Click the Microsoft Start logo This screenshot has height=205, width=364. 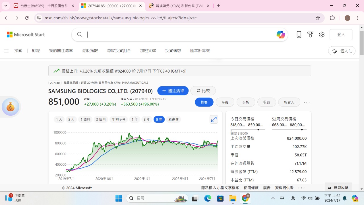click(x=25, y=34)
